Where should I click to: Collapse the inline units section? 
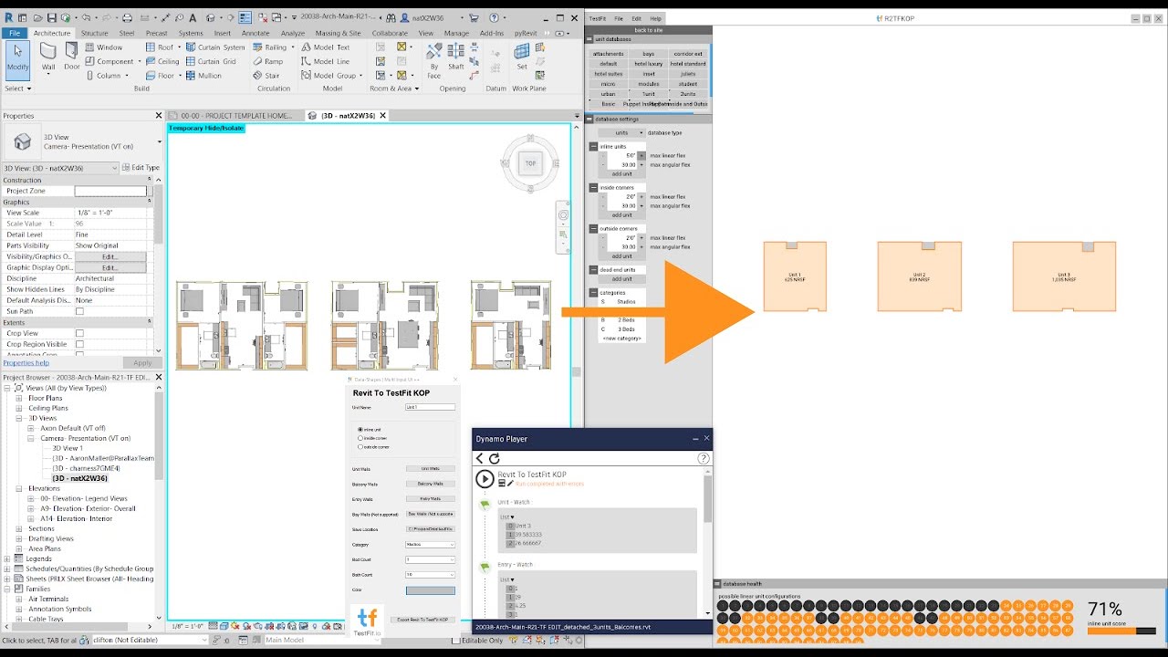594,146
